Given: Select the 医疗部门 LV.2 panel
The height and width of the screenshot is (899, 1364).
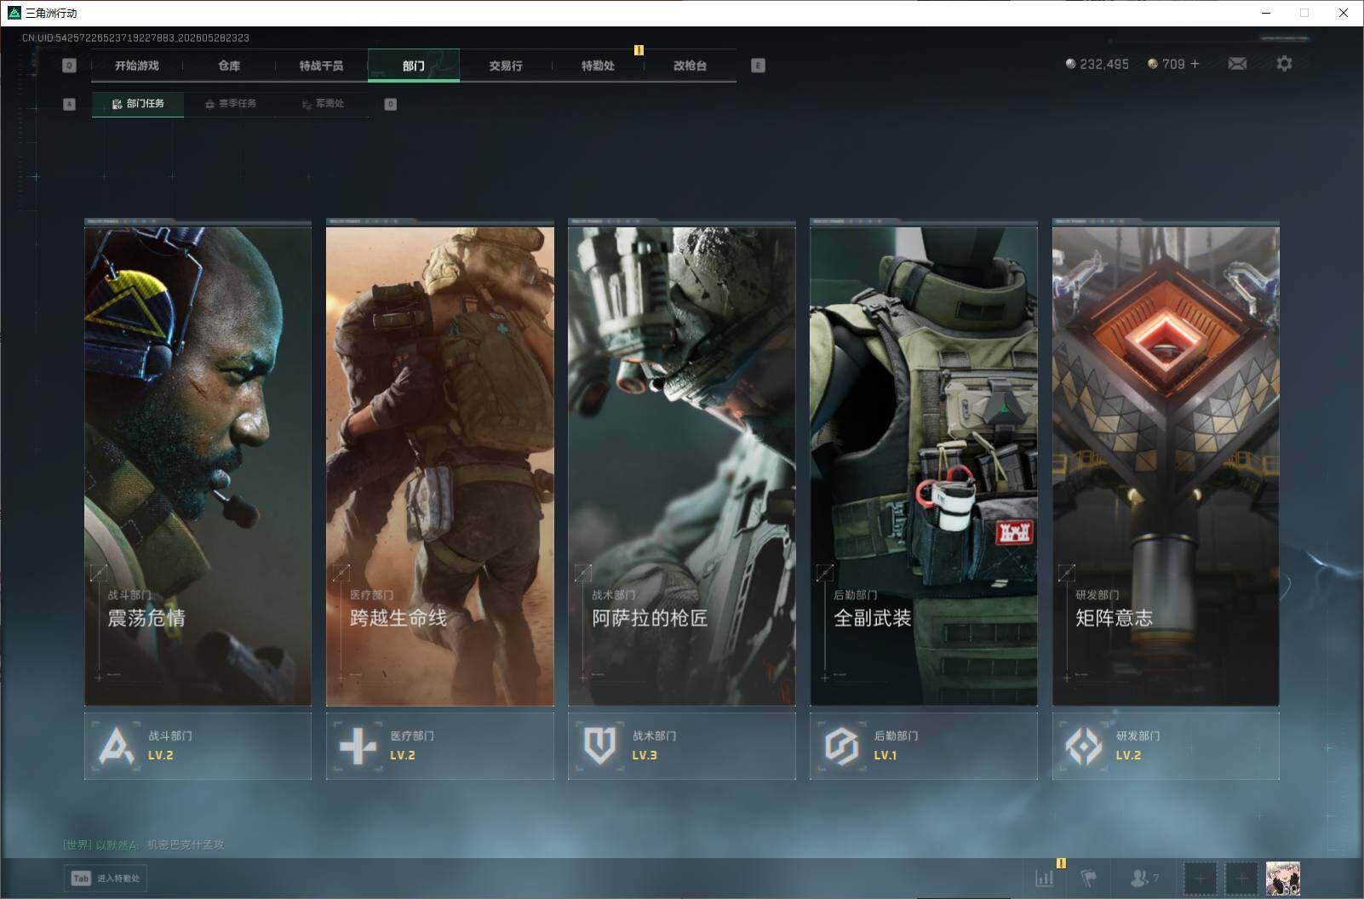Looking at the screenshot, I should 440,746.
